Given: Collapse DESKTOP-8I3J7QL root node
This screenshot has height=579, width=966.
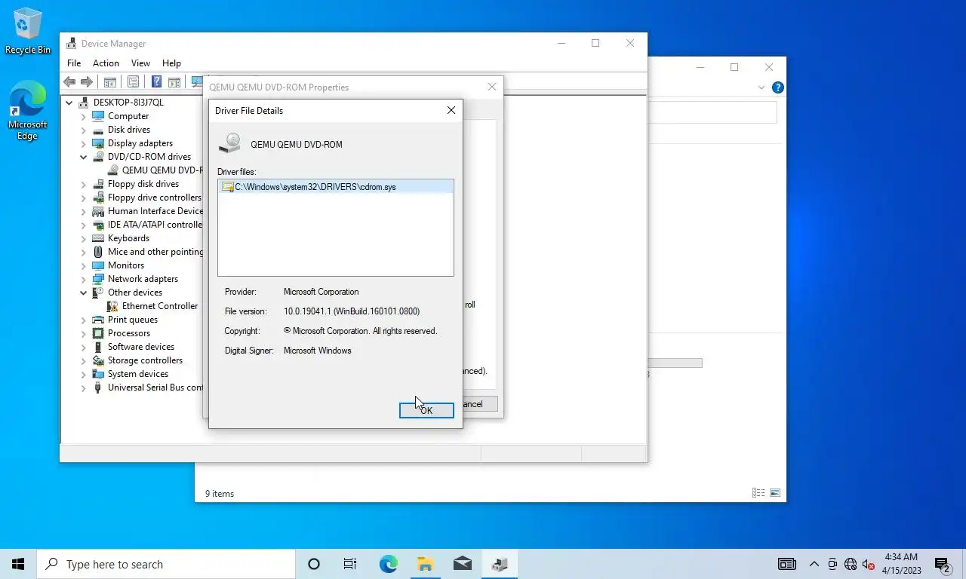Looking at the screenshot, I should pyautogui.click(x=69, y=103).
